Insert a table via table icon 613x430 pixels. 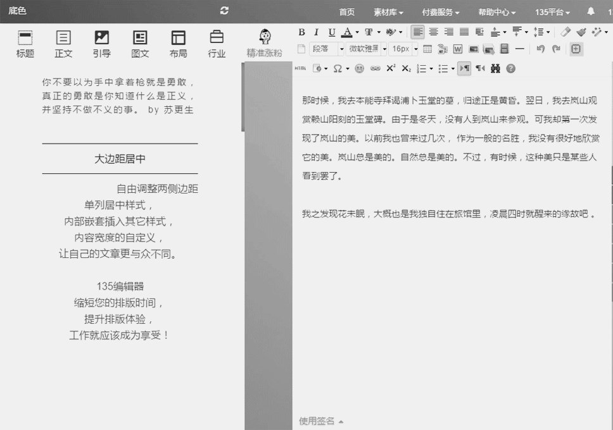click(x=427, y=49)
